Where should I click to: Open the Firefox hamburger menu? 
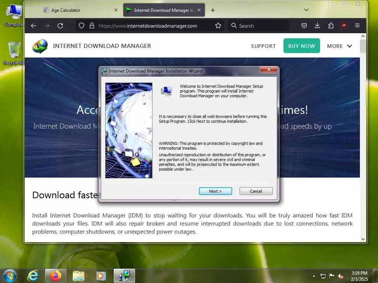[x=357, y=25]
